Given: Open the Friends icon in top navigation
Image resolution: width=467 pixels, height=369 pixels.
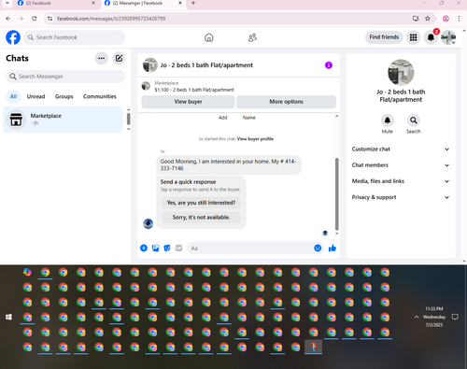Looking at the screenshot, I should 252,37.
